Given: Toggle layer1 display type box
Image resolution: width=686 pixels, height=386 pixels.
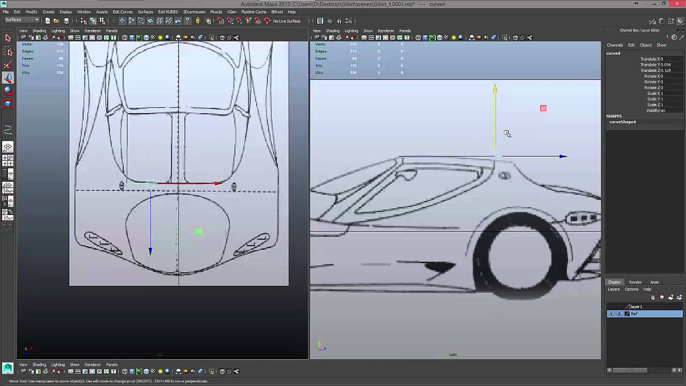Looking at the screenshot, I should 620,307.
